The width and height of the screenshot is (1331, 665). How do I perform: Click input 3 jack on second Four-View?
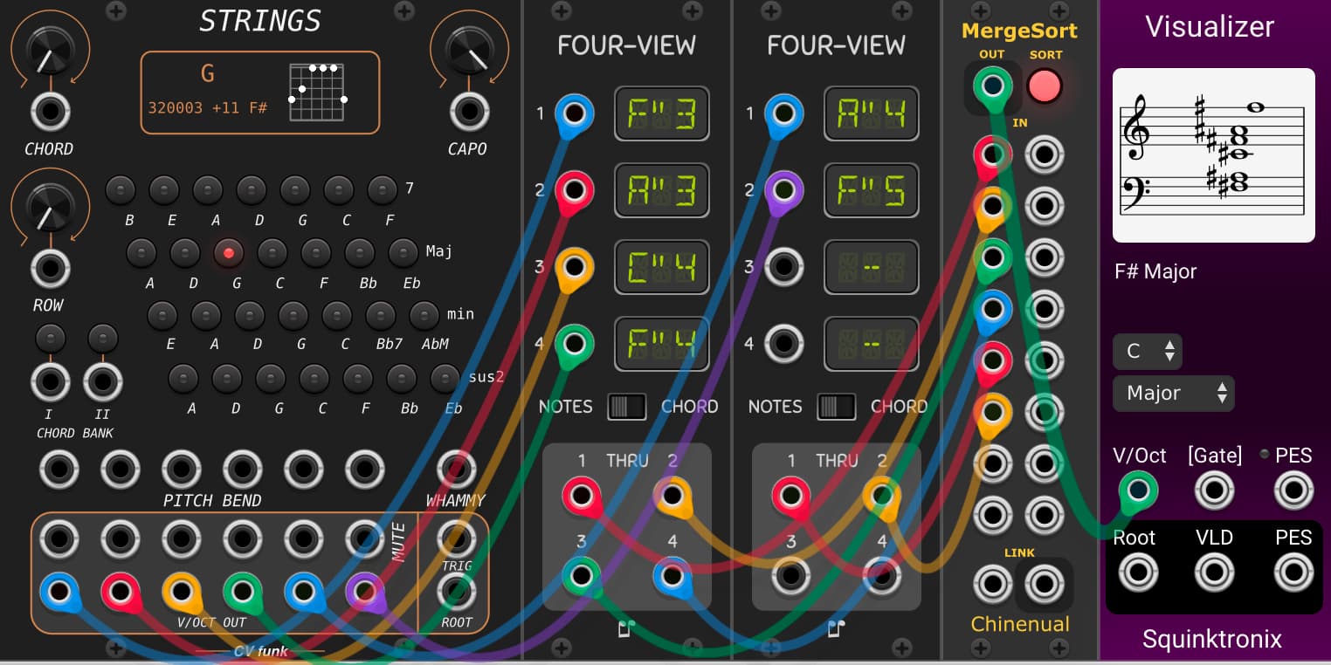783,267
